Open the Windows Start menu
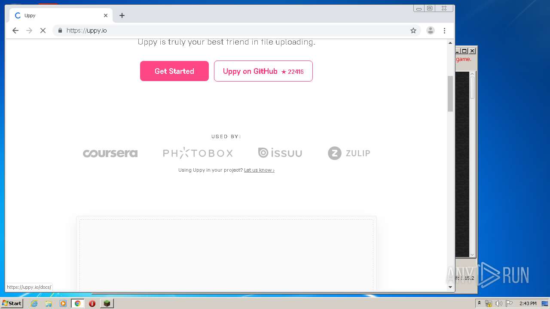 pyautogui.click(x=12, y=303)
